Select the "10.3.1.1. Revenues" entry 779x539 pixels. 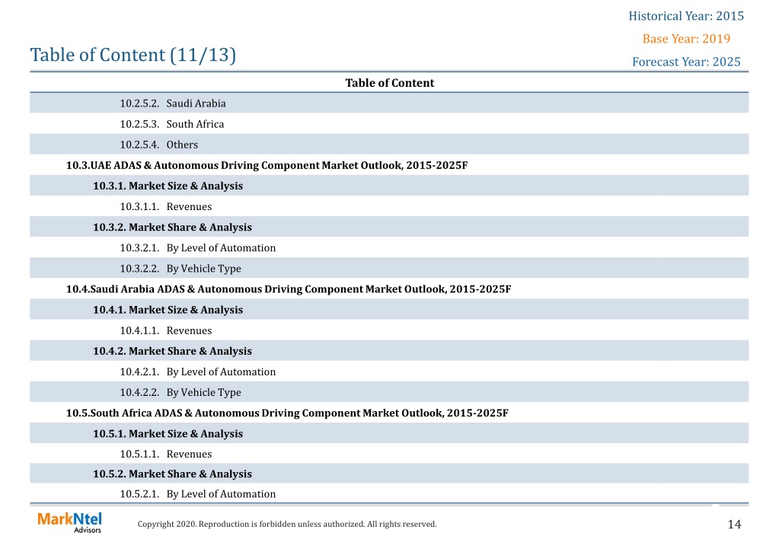point(166,206)
